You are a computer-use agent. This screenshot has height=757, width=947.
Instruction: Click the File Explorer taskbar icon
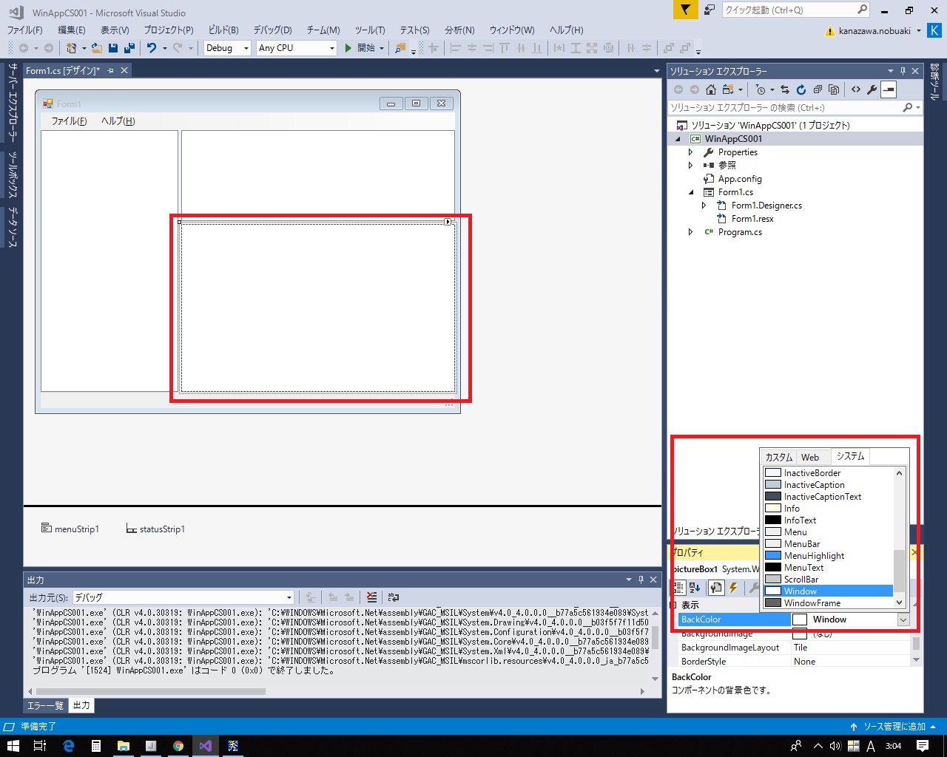click(x=124, y=746)
